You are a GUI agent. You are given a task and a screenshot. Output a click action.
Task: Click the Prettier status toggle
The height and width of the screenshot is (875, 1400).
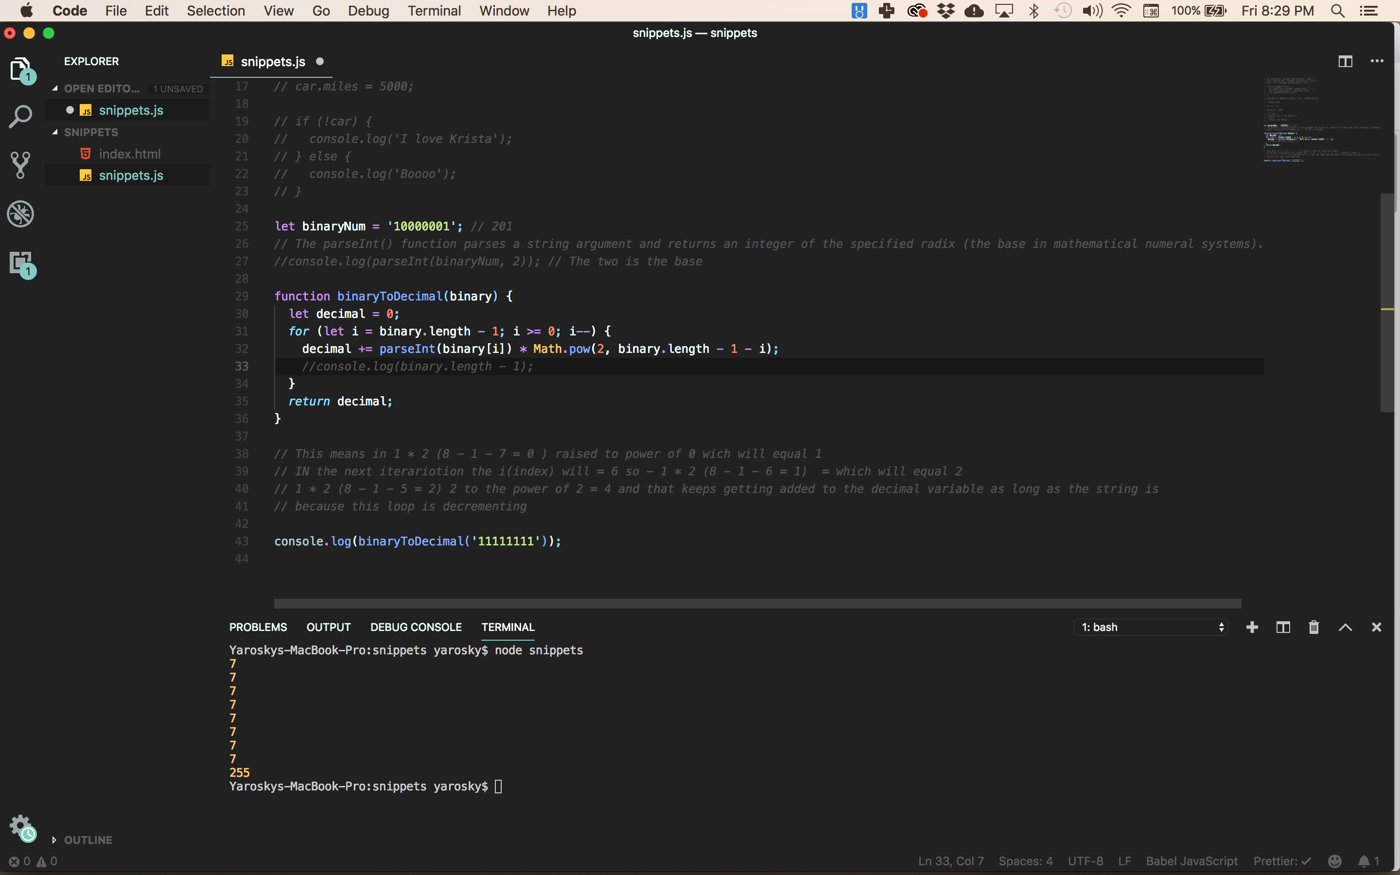point(1281,861)
